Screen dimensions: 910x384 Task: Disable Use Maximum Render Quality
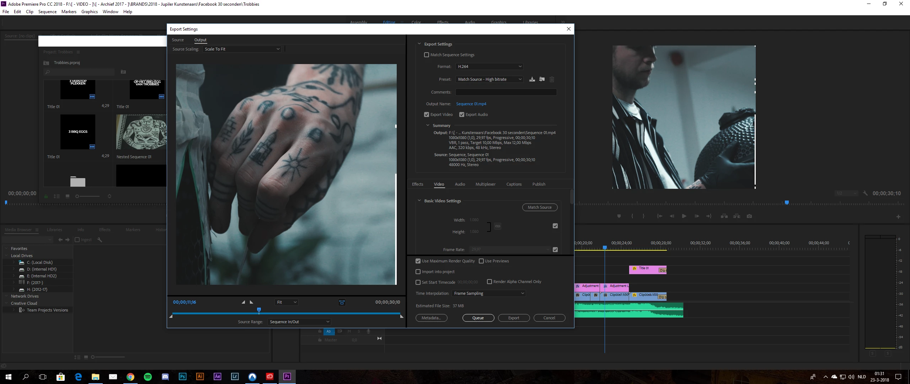tap(418, 261)
